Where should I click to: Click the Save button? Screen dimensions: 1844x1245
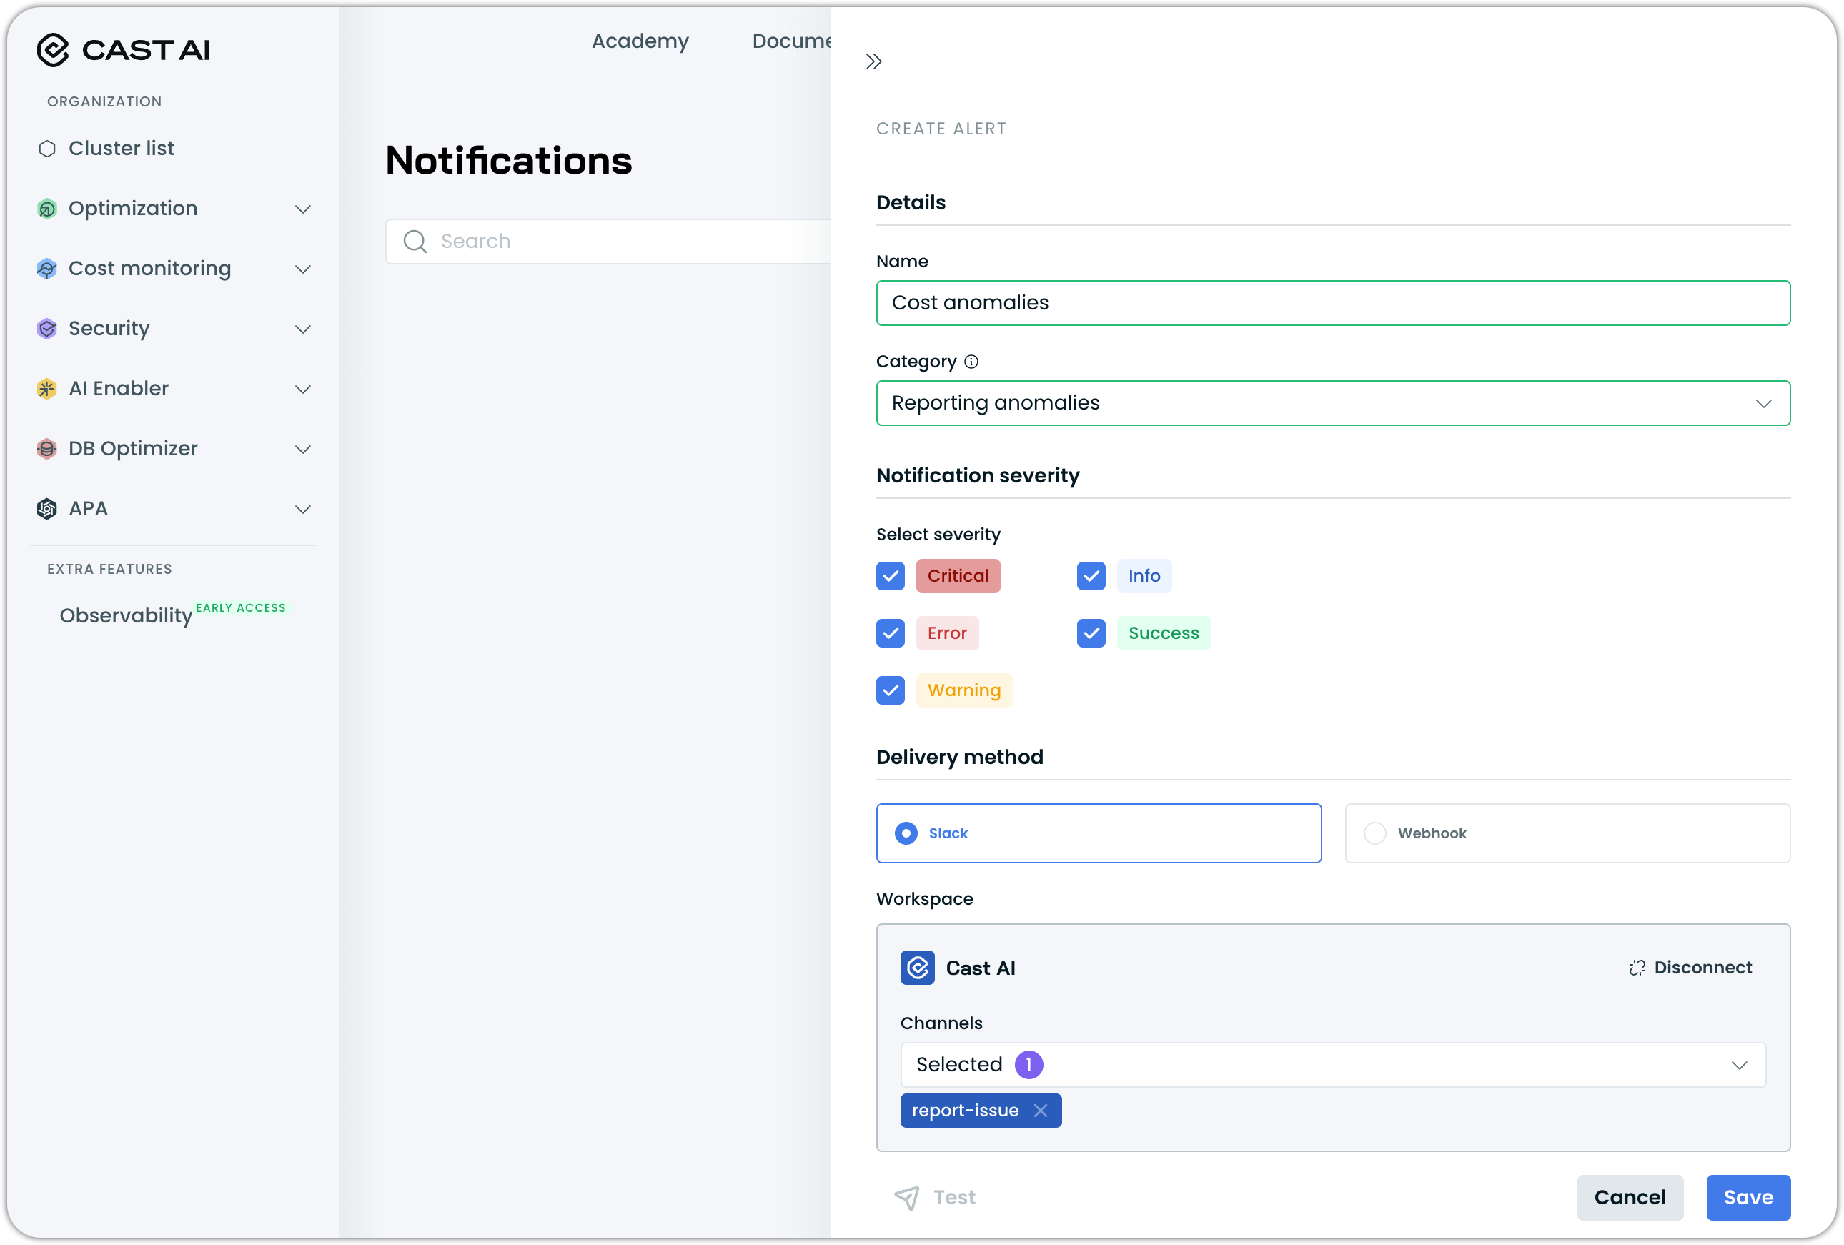[1748, 1197]
